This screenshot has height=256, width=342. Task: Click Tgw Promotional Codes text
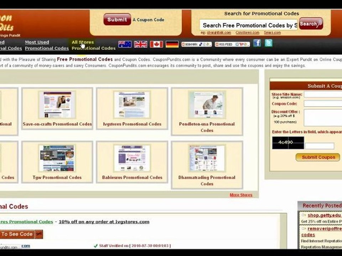(57, 177)
